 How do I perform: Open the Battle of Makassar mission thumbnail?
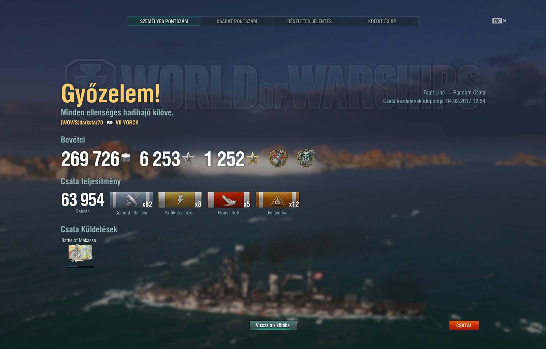(81, 253)
